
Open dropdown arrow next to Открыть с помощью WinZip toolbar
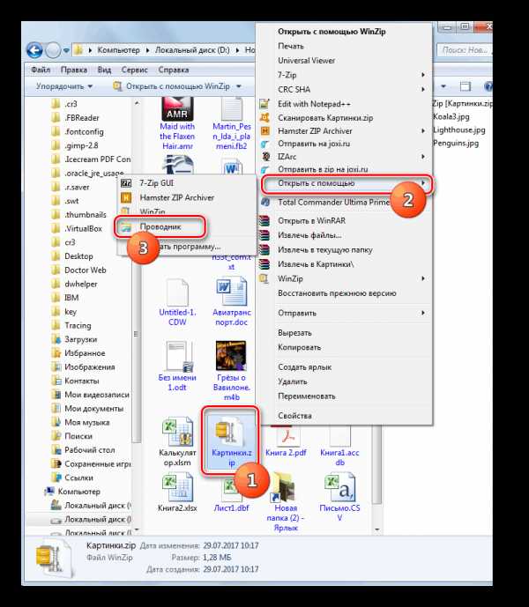point(239,86)
